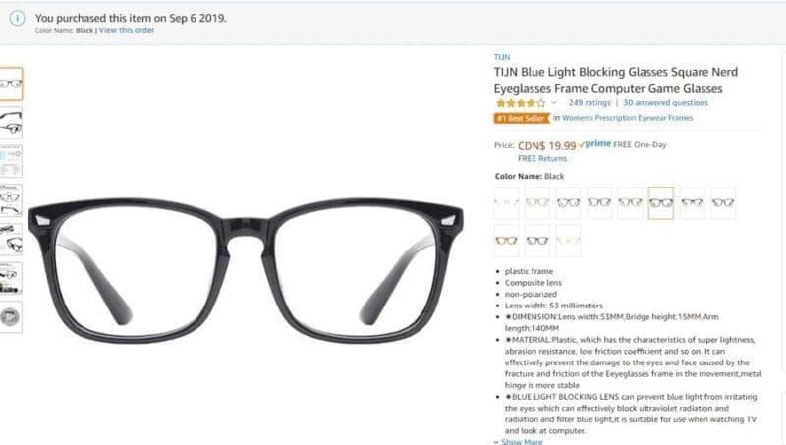Screen dimensions: 786x445
Task: Select the last round video thumbnail
Action: pyautogui.click(x=11, y=316)
